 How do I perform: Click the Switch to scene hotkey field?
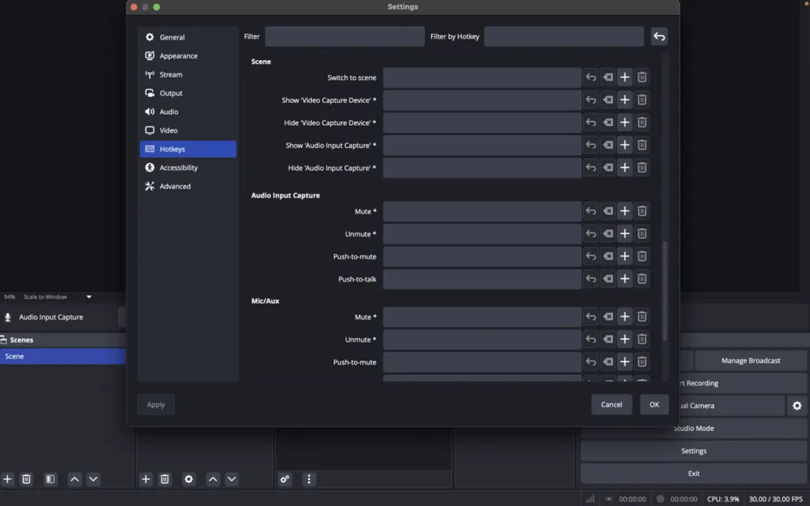(482, 77)
